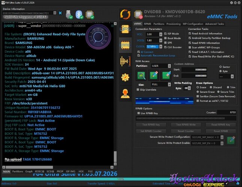Click the Bluetooth status icon
The height and width of the screenshot is (187, 242).
click(x=79, y=15)
